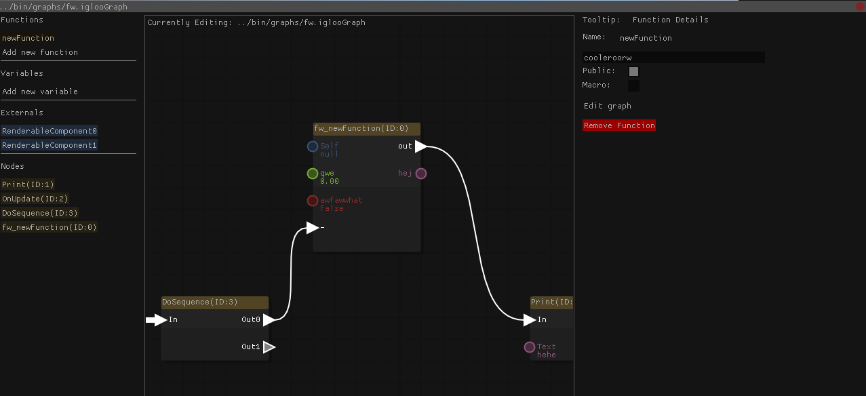Click the Out1 execution arrow on DoSequence
This screenshot has width=866, height=396.
[269, 347]
